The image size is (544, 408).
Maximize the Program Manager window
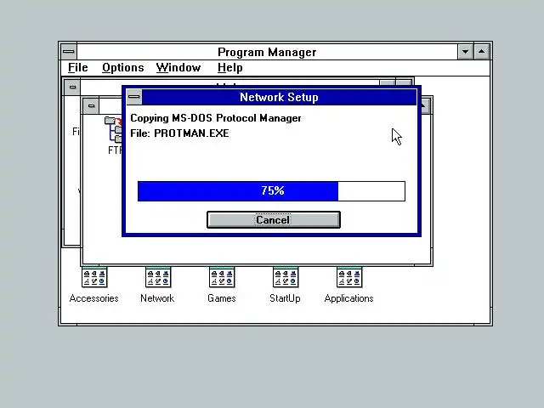[482, 52]
